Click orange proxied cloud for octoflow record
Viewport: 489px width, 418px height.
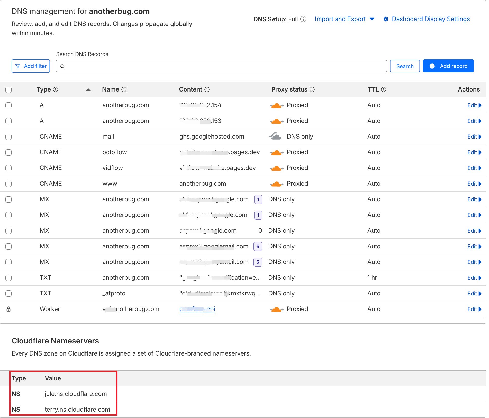coord(277,152)
